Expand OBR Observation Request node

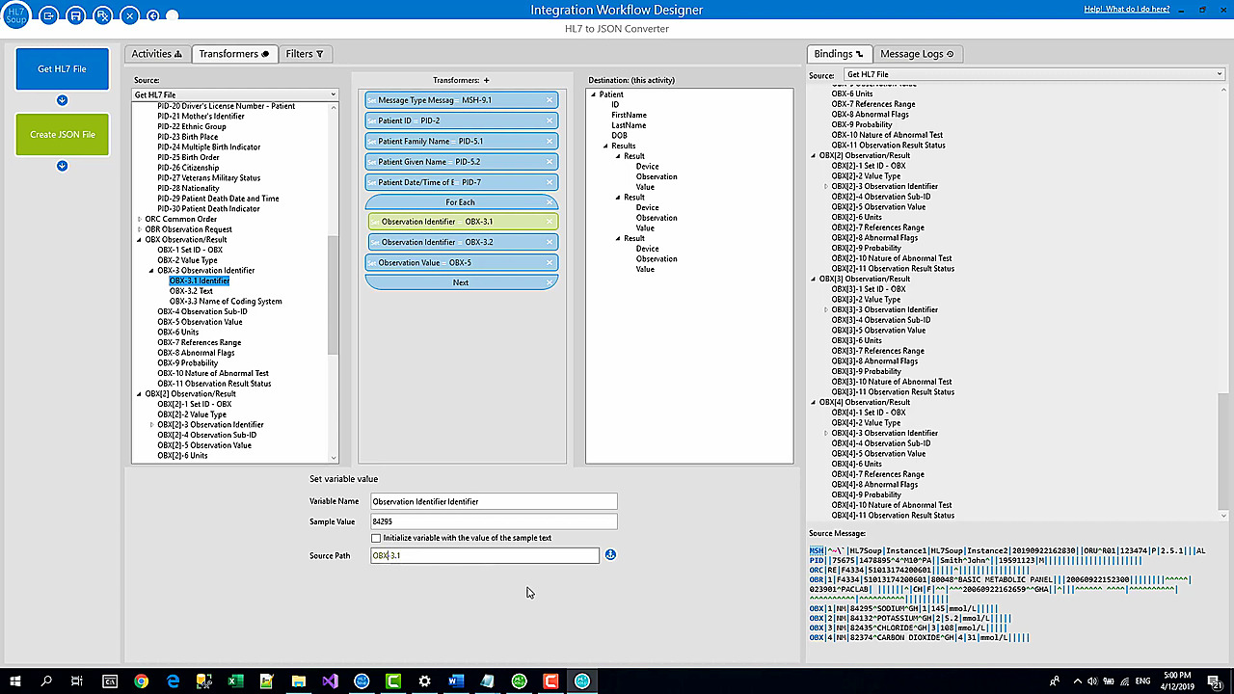pyautogui.click(x=140, y=229)
